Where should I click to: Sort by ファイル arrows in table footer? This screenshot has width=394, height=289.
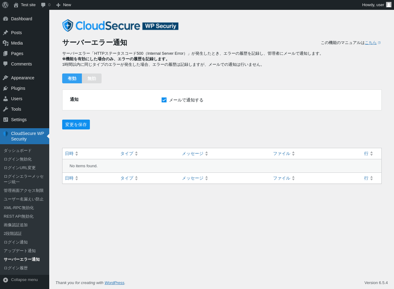(x=293, y=178)
